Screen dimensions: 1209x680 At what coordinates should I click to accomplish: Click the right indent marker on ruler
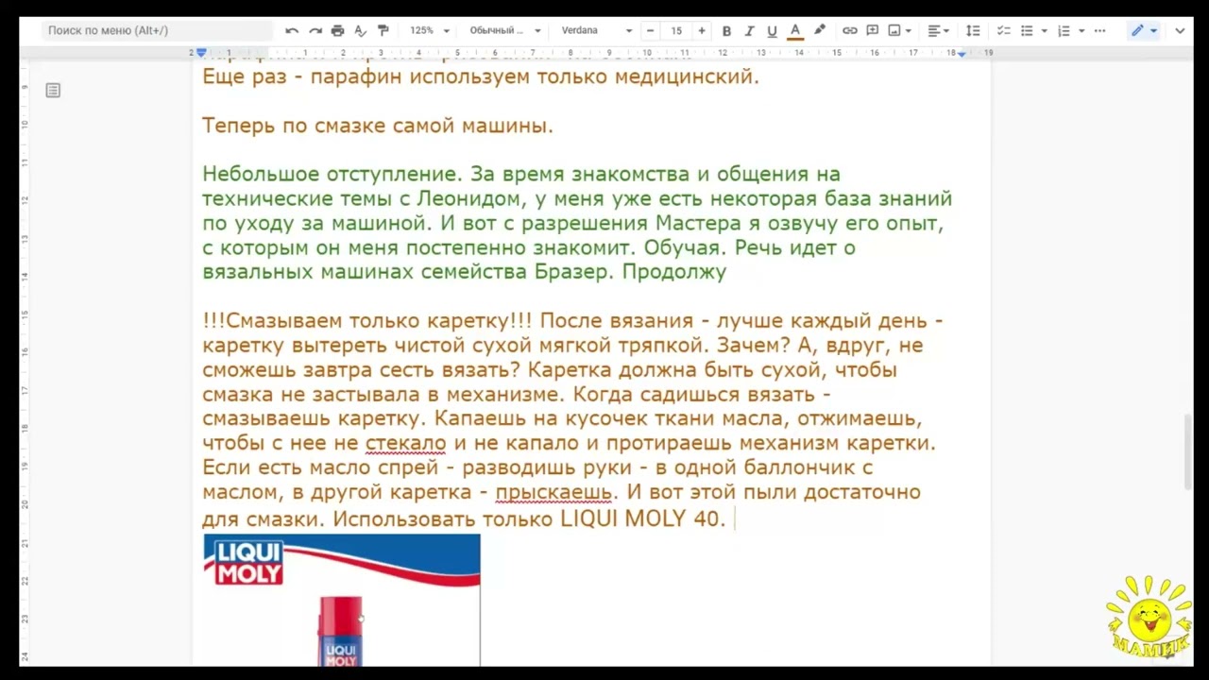pos(962,54)
